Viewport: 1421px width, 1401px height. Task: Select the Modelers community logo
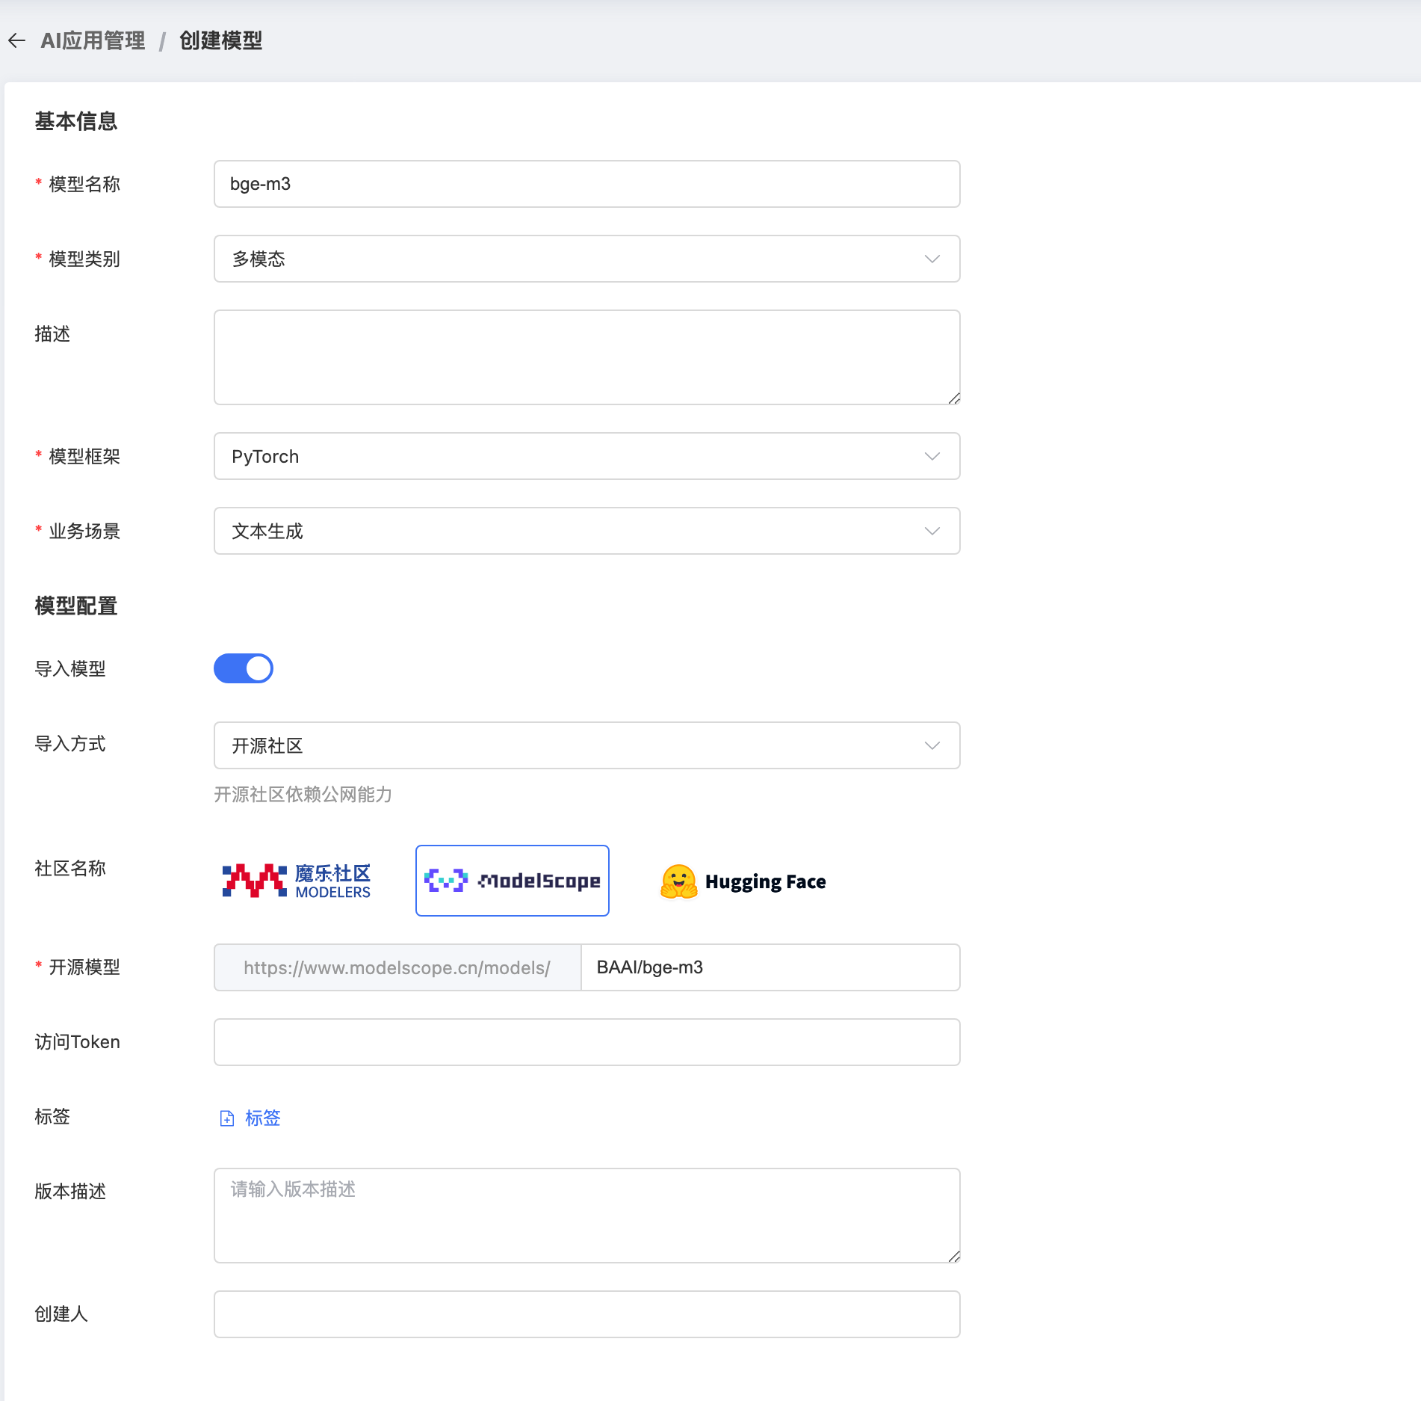[x=297, y=881]
